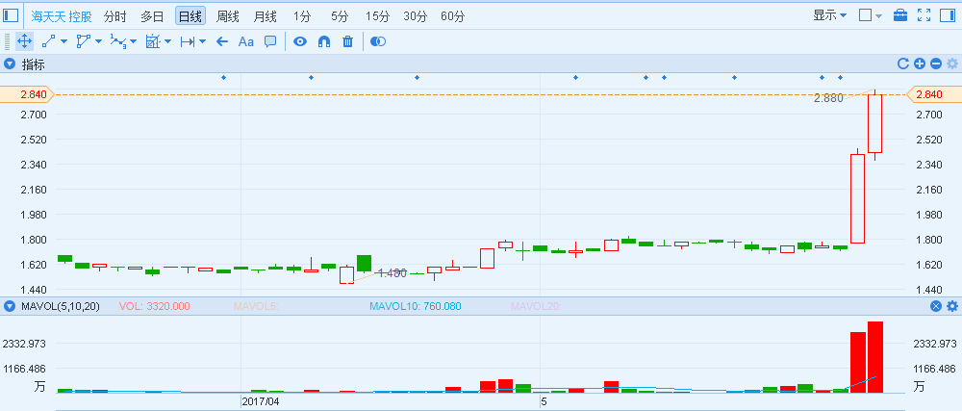Select the 60分 interval button
Viewport: 962px width, 411px height.
coord(453,16)
